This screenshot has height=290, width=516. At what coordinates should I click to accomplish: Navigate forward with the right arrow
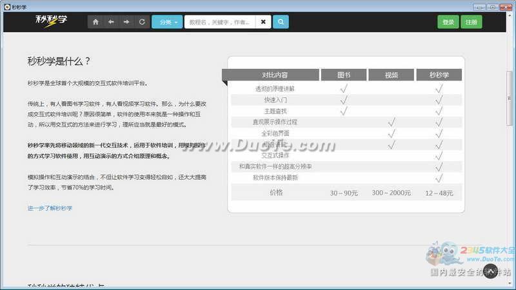(x=126, y=22)
